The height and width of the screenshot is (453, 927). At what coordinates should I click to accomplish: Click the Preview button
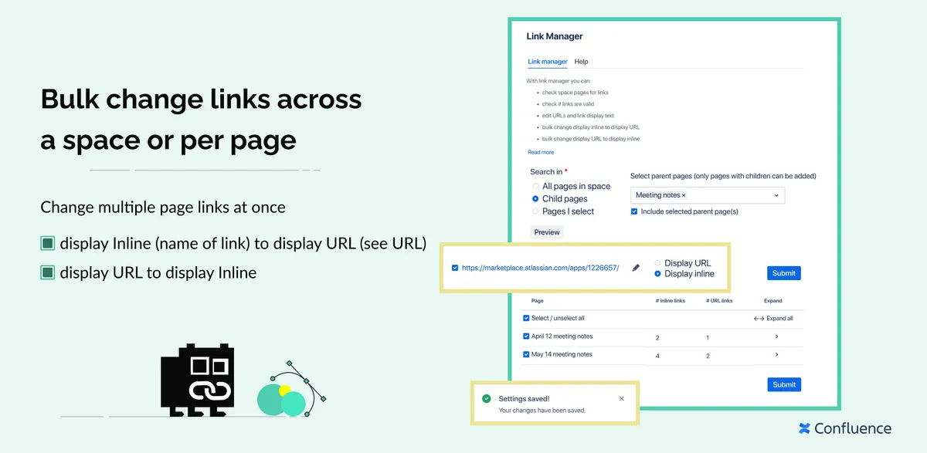point(547,232)
